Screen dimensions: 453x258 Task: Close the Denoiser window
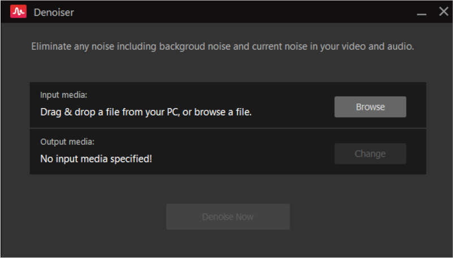pyautogui.click(x=443, y=12)
